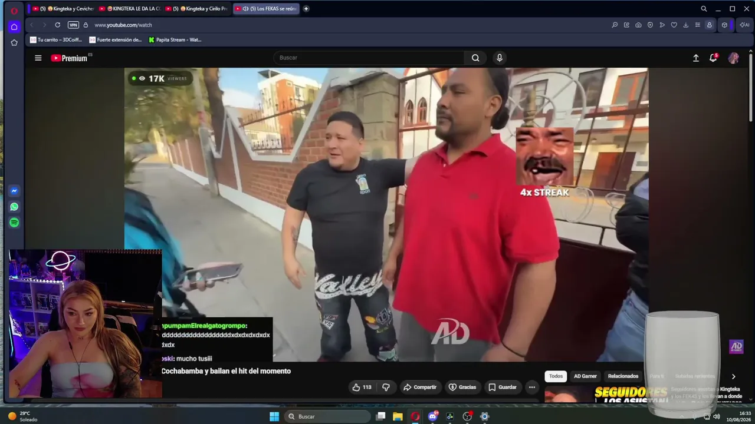This screenshot has height=424, width=755.
Task: Click the YouTube 'Buscar' search field
Action: coord(369,58)
